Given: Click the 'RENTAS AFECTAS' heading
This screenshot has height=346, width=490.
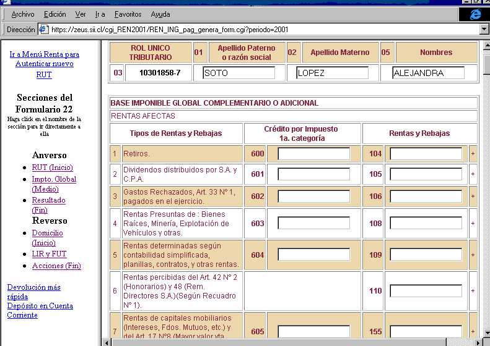Looking at the screenshot, I should click(x=143, y=116).
